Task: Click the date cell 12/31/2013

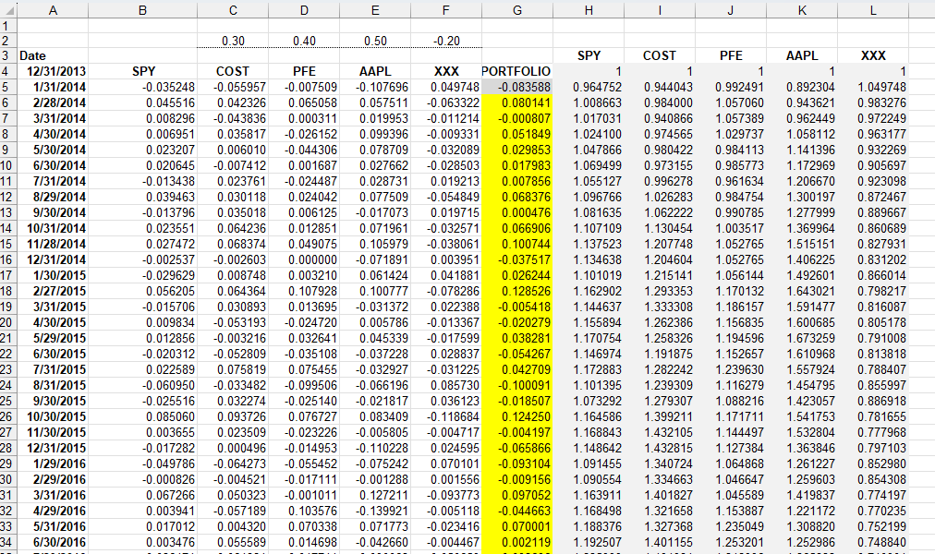Action: click(x=53, y=68)
